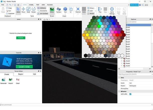The image size is (153, 110).
Task: Close the City viewport tab
Action: (50, 19)
